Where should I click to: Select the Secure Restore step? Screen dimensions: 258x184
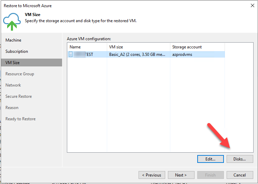click(18, 96)
